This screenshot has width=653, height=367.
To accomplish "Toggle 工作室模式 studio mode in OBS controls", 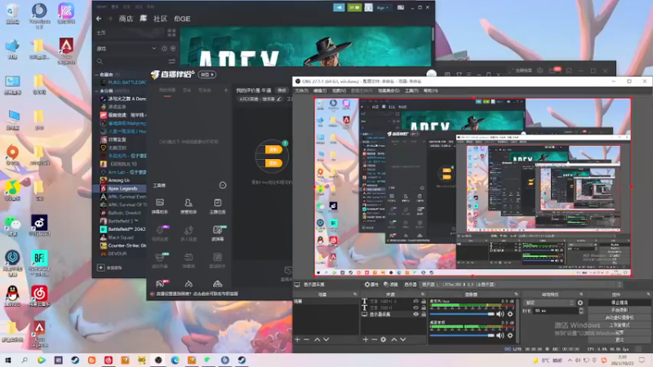I will click(x=620, y=325).
